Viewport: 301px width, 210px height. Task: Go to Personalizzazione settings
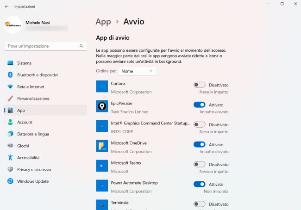click(x=33, y=99)
